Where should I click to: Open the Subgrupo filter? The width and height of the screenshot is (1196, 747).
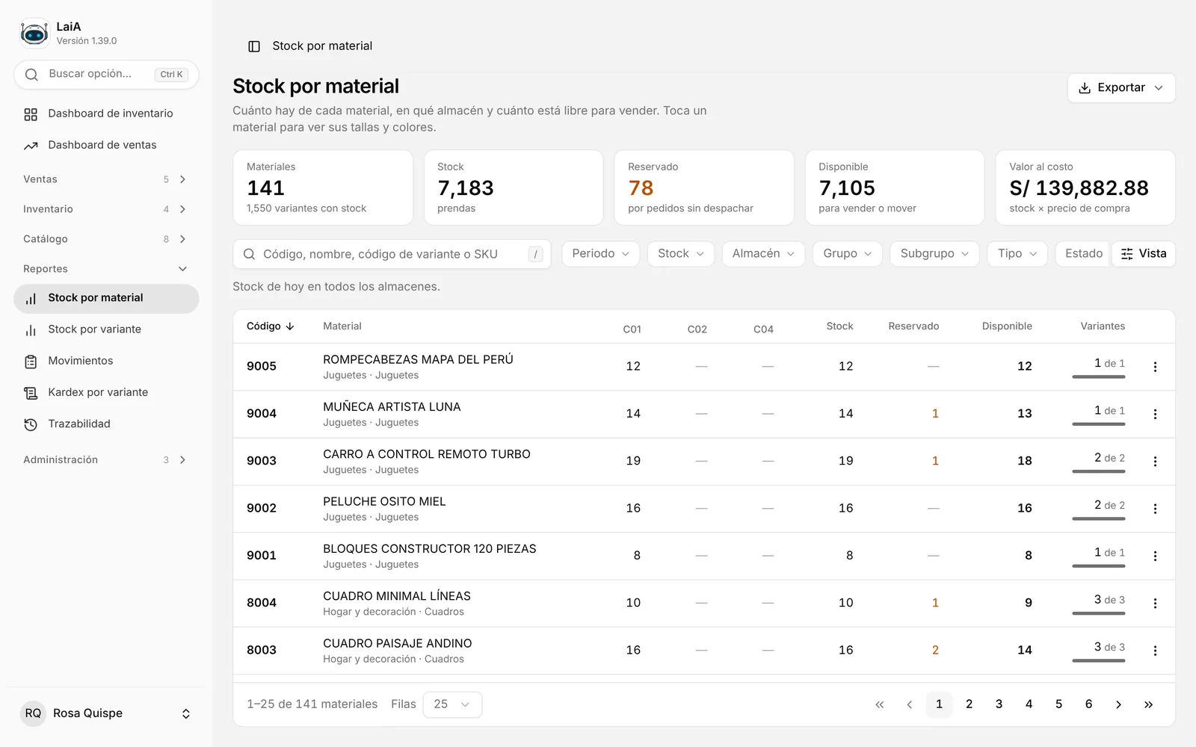point(934,254)
